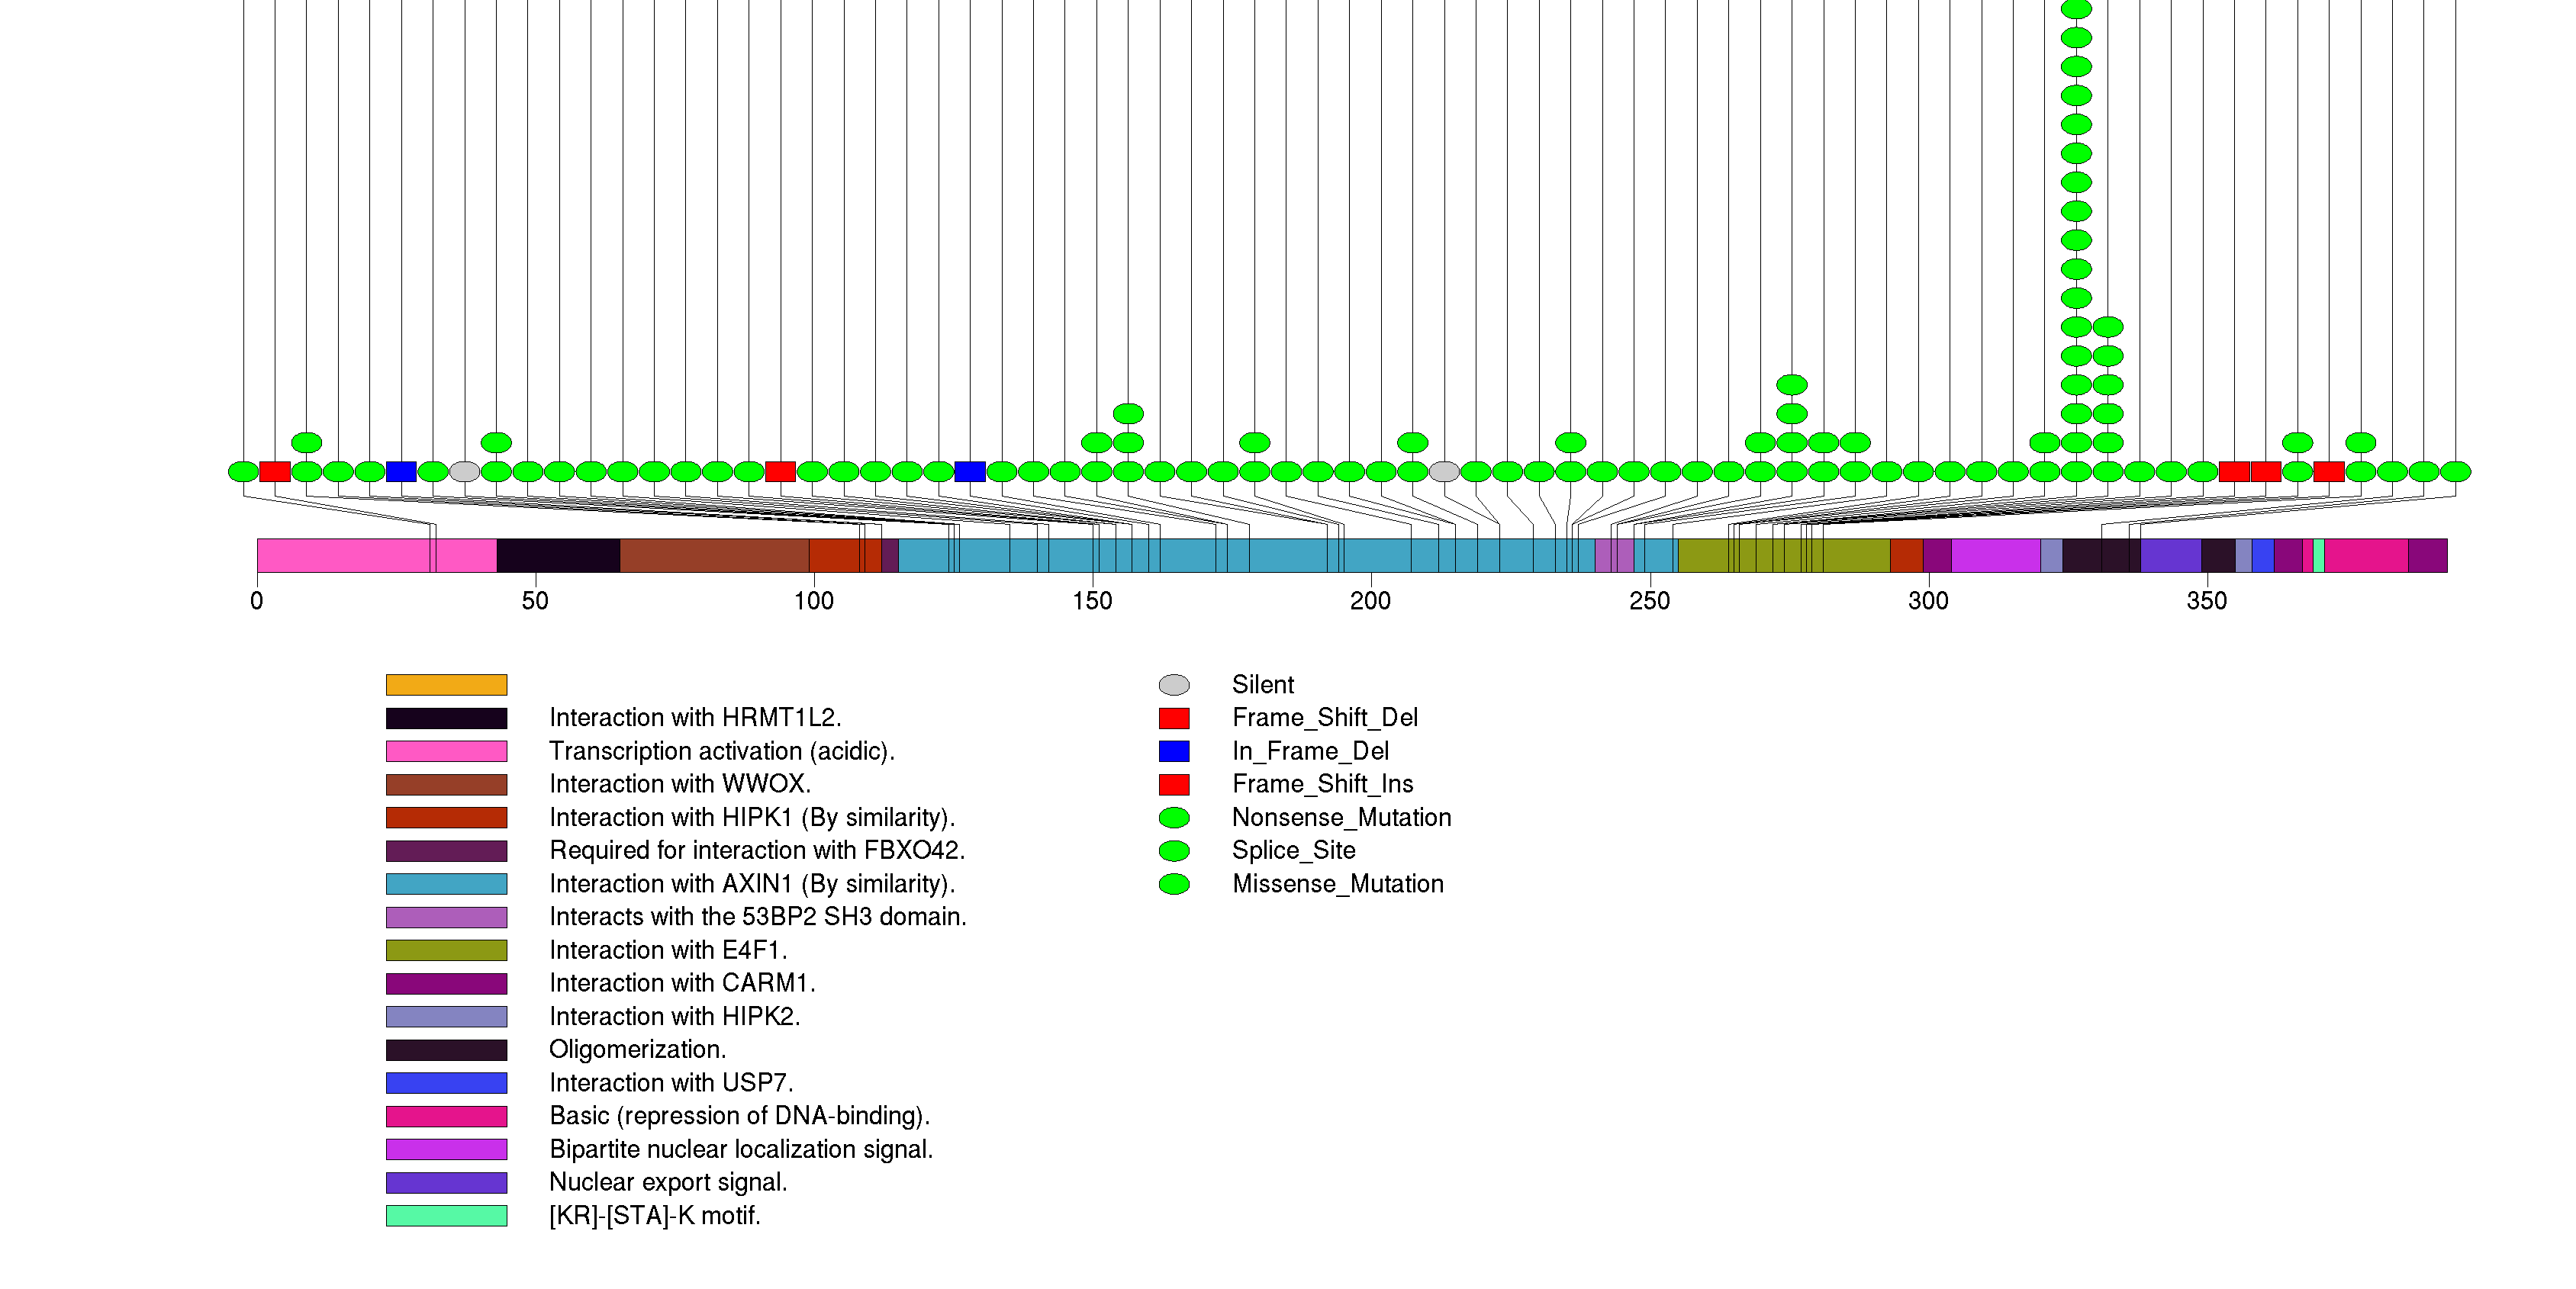Click the black HRMT1L2 domain segment in protein bar

558,555
